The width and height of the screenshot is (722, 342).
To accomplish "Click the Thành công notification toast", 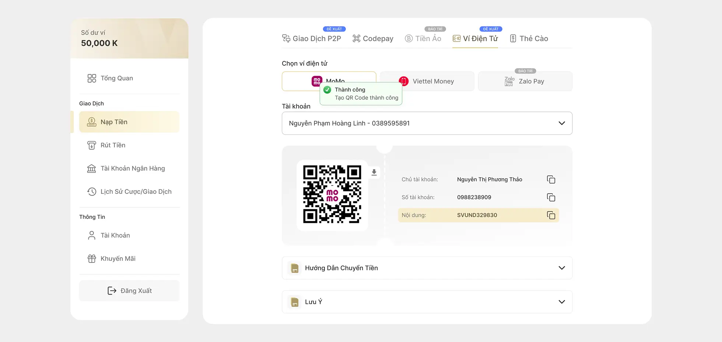I will pyautogui.click(x=361, y=94).
